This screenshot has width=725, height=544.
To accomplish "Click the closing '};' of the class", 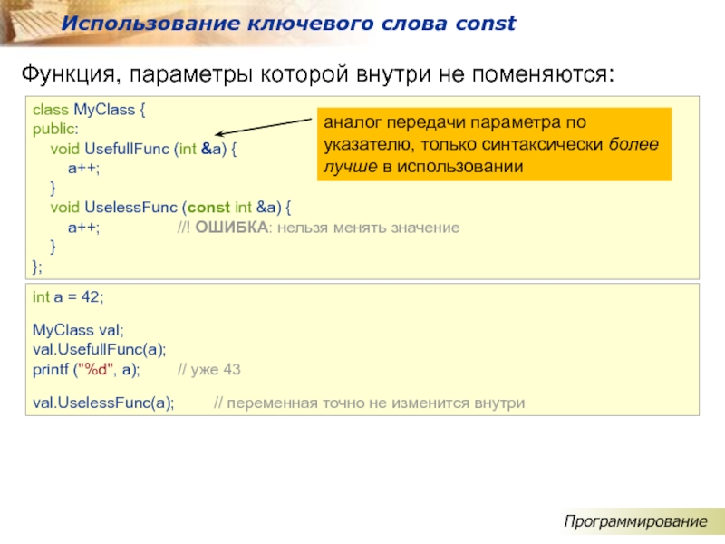I will (x=37, y=267).
